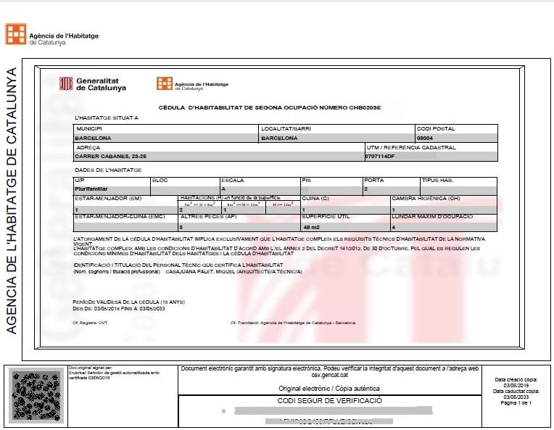Click the 'Doc.original signat per:' text
The width and height of the screenshot is (554, 430).
click(x=91, y=368)
